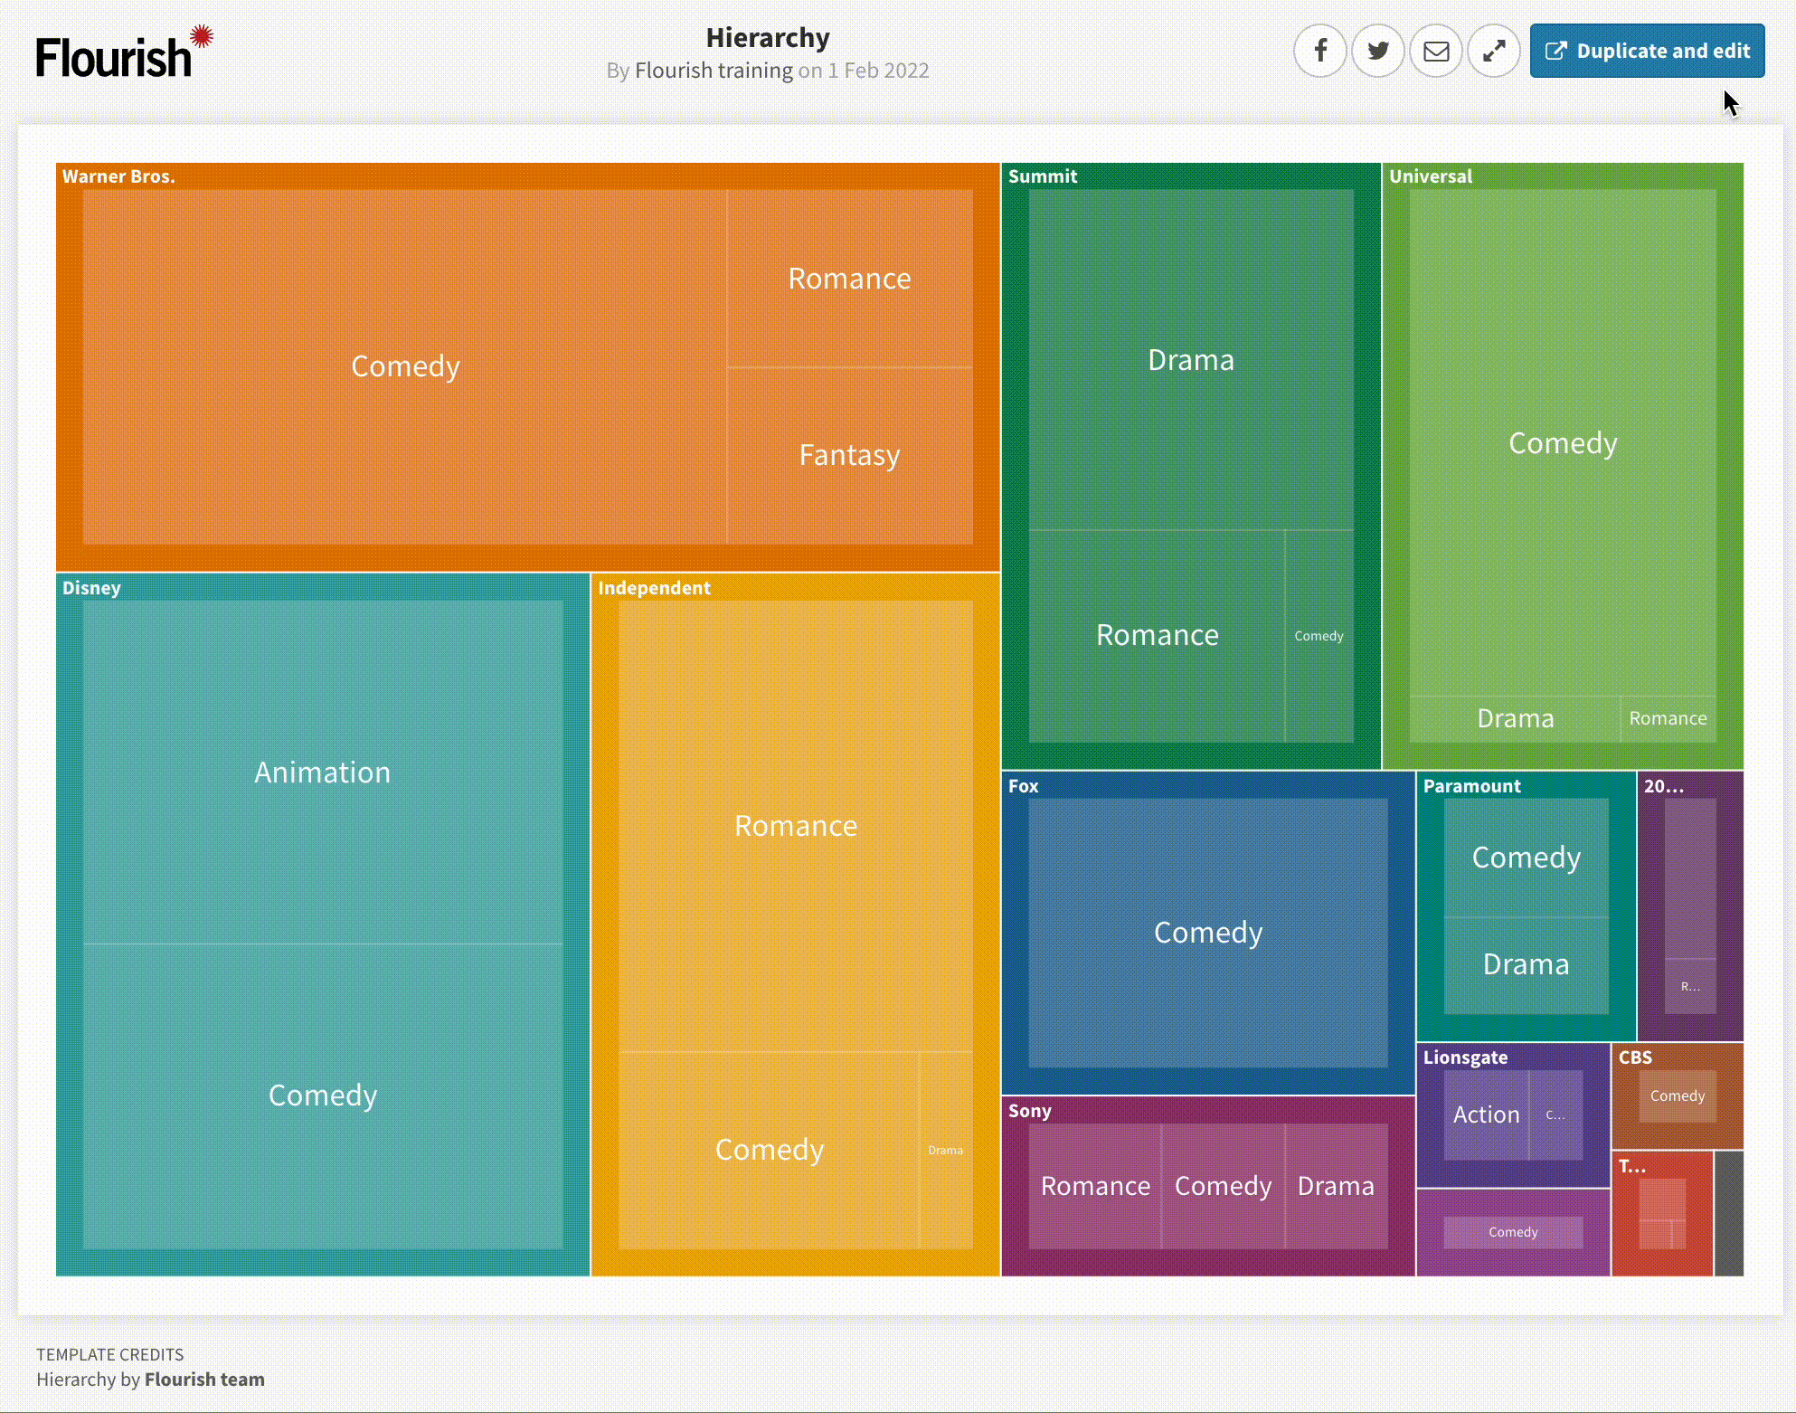Image resolution: width=1796 pixels, height=1413 pixels.
Task: Select the Warner Bros. Romance tile
Action: coord(850,278)
